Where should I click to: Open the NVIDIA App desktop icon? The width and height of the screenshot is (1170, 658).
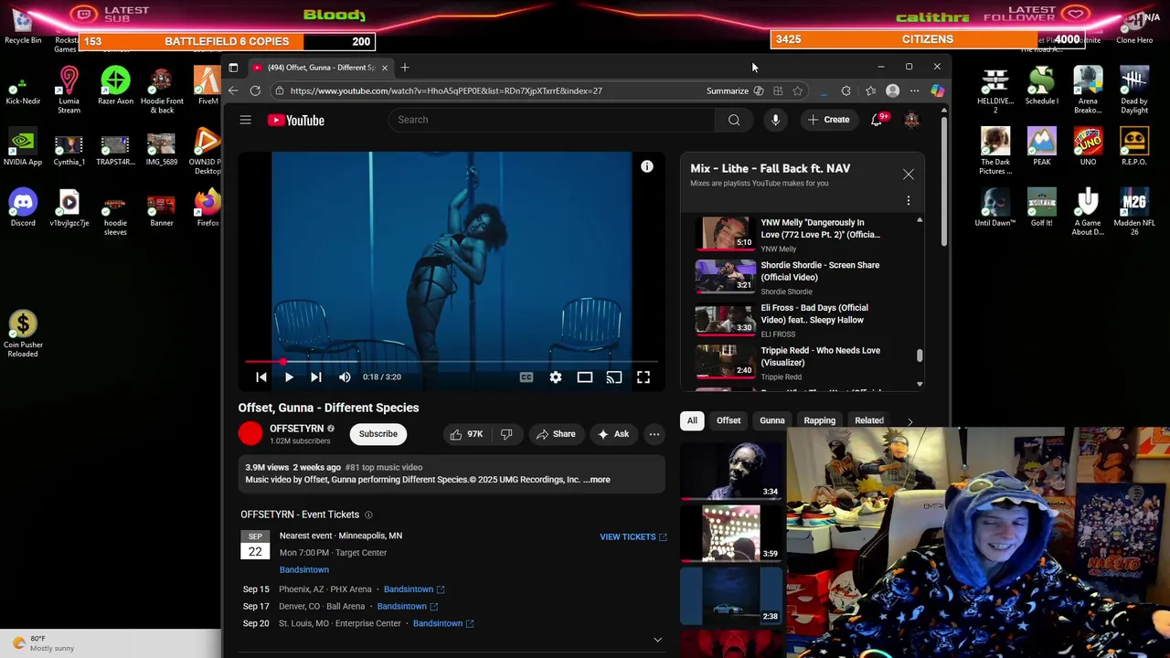click(x=23, y=147)
